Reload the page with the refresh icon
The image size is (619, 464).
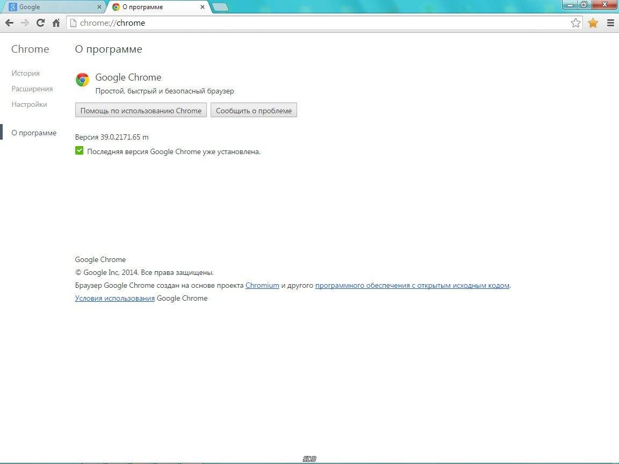coord(40,23)
